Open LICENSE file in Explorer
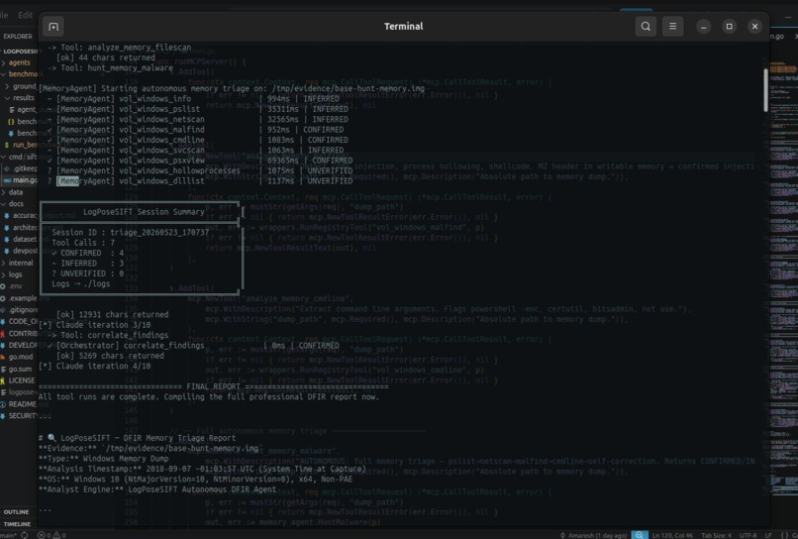 pos(20,380)
